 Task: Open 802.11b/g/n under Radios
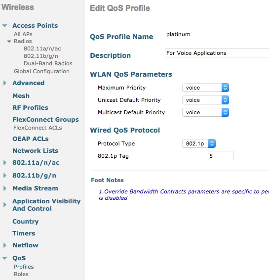(x=41, y=56)
